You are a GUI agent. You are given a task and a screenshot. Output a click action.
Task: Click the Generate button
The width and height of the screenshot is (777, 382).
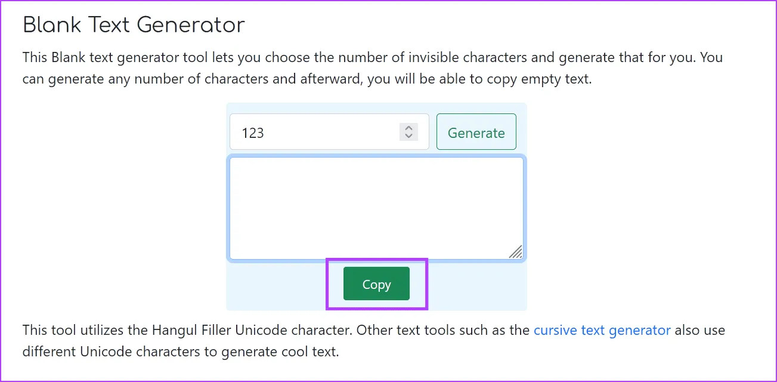pos(476,133)
